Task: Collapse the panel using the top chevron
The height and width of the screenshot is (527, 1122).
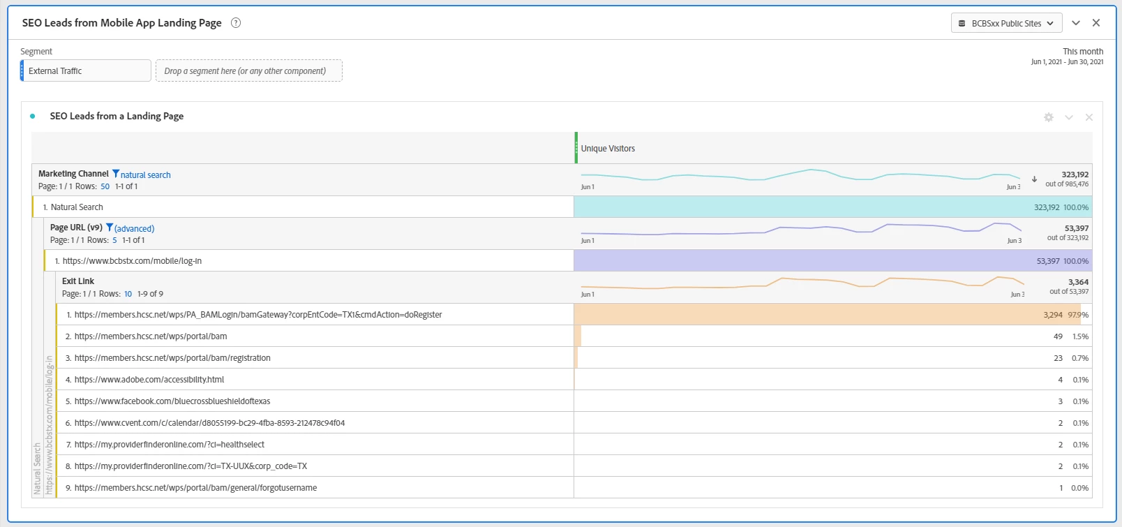Action: (x=1076, y=23)
